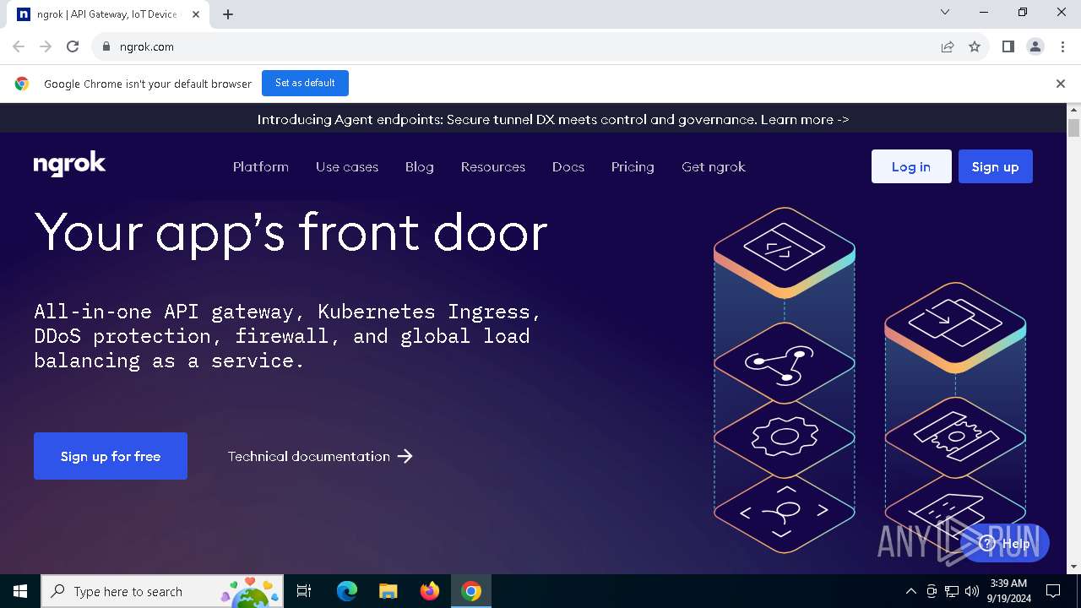Reload the ngrok page
1081x608 pixels.
coord(73,46)
